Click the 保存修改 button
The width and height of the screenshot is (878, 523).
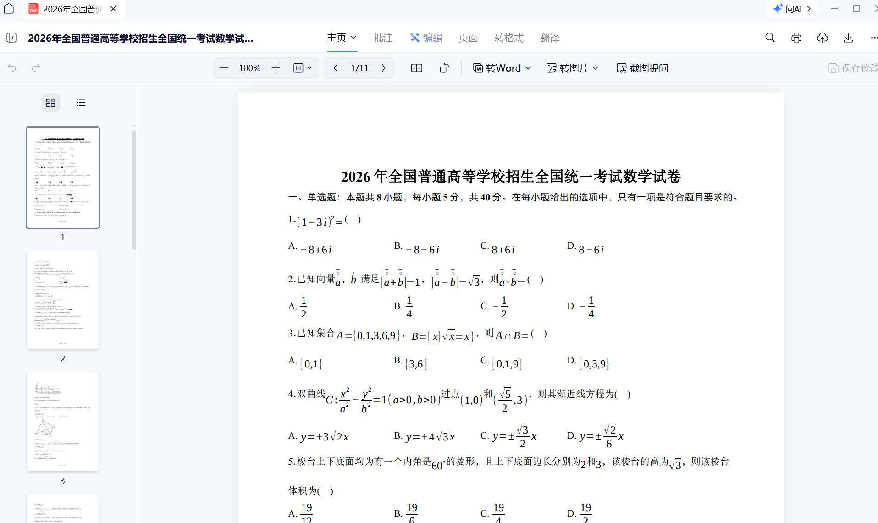[x=853, y=68]
